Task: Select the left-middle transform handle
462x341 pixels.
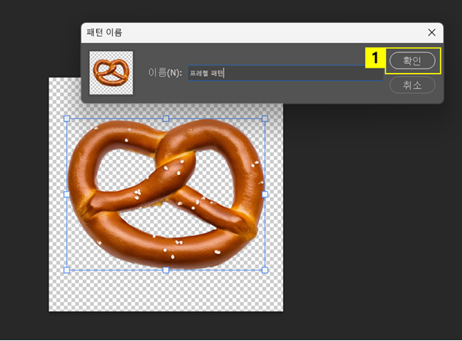Action: [x=67, y=194]
